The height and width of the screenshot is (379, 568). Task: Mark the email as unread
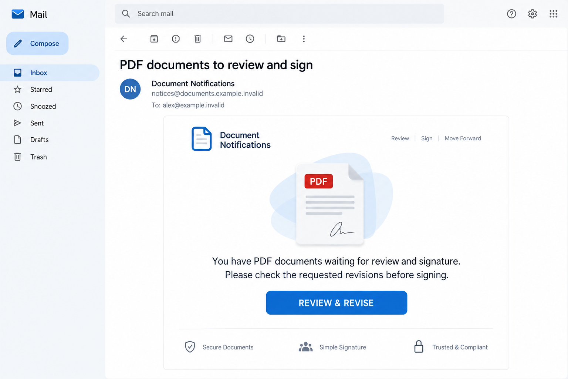coord(228,39)
